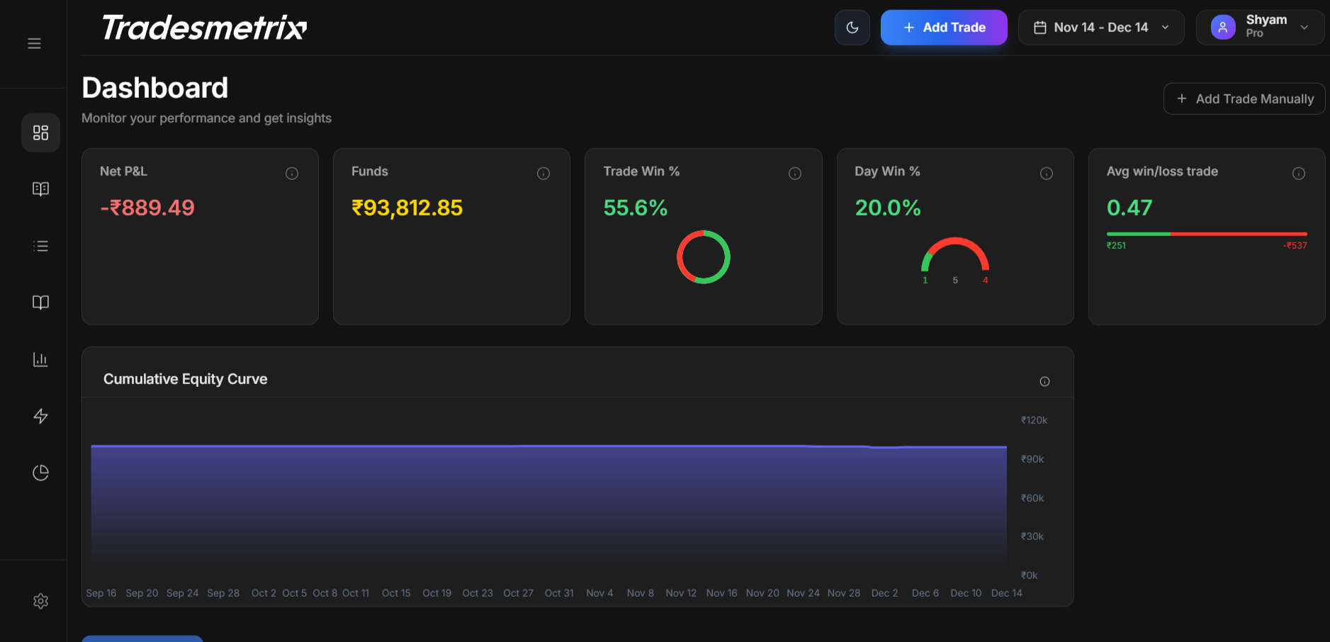Image resolution: width=1330 pixels, height=642 pixels.
Task: Show info for Avg win/loss trade card
Action: click(x=1299, y=174)
